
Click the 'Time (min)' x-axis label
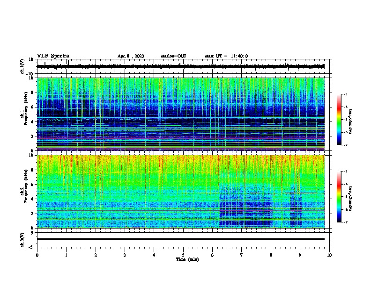click(187, 259)
